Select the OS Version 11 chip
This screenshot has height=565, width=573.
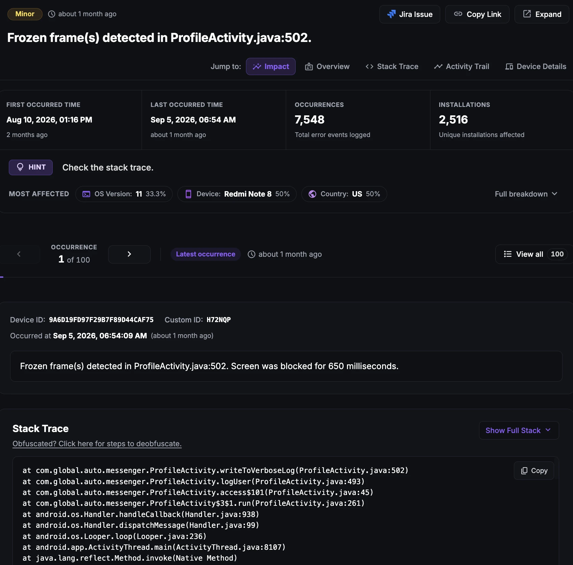tap(124, 194)
